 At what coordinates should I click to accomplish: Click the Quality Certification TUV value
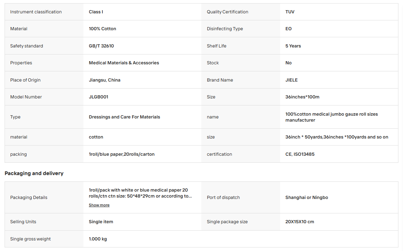290,12
